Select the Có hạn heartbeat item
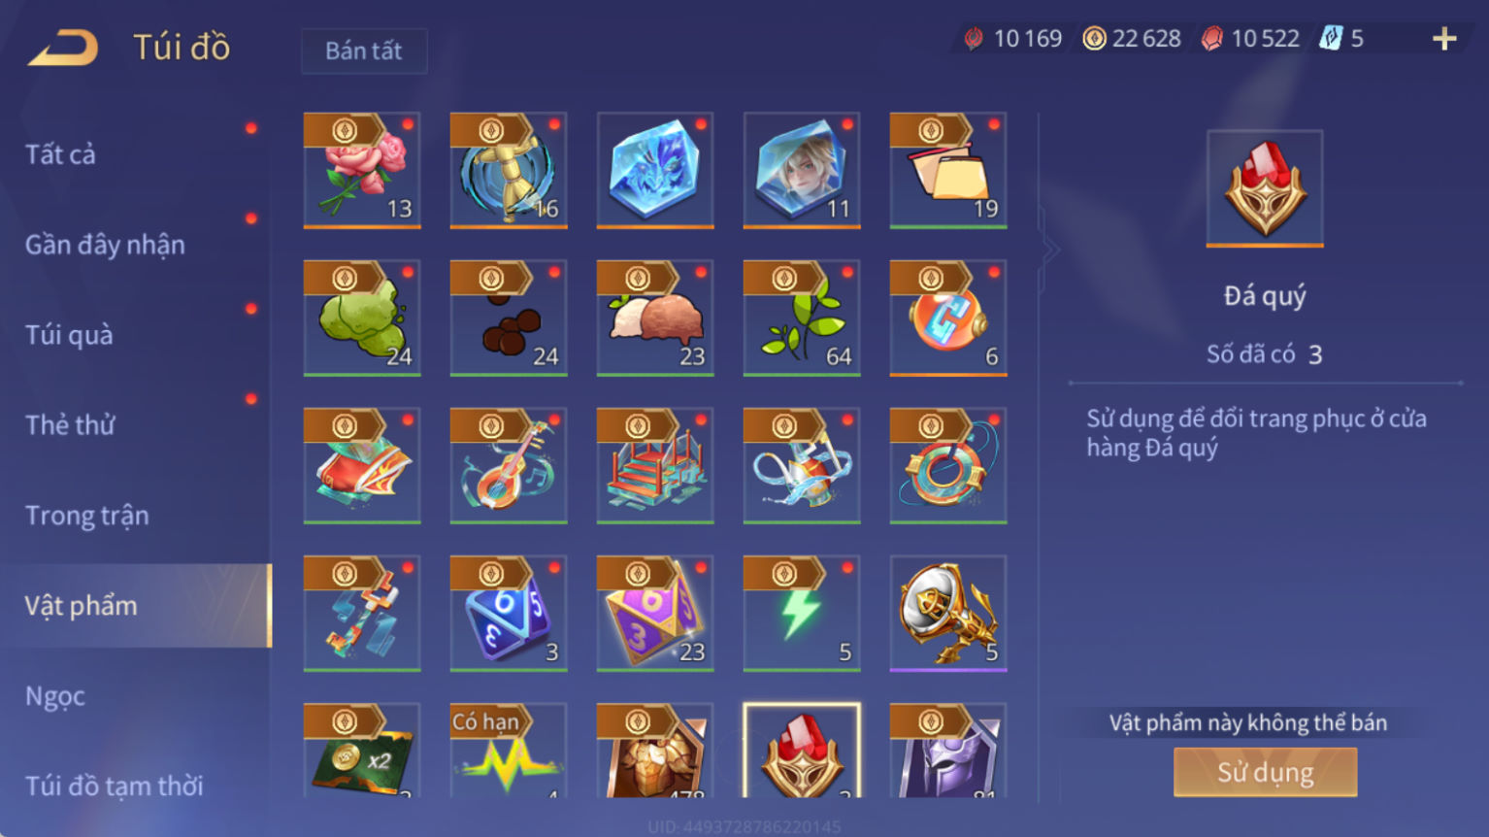 [x=508, y=751]
